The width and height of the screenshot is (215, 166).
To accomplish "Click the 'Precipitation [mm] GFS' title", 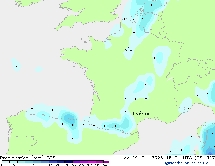I will click(27, 158).
